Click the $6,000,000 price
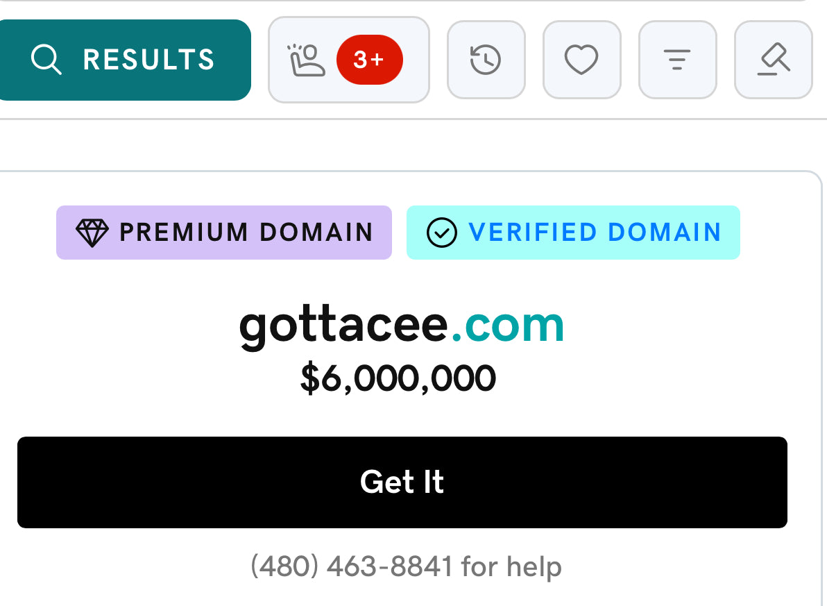 click(398, 378)
